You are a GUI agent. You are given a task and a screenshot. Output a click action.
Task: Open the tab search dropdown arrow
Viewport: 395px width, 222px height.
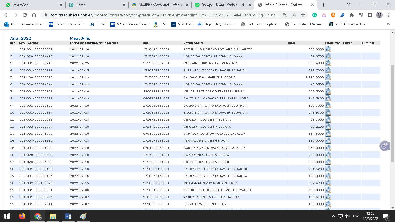click(348, 4)
